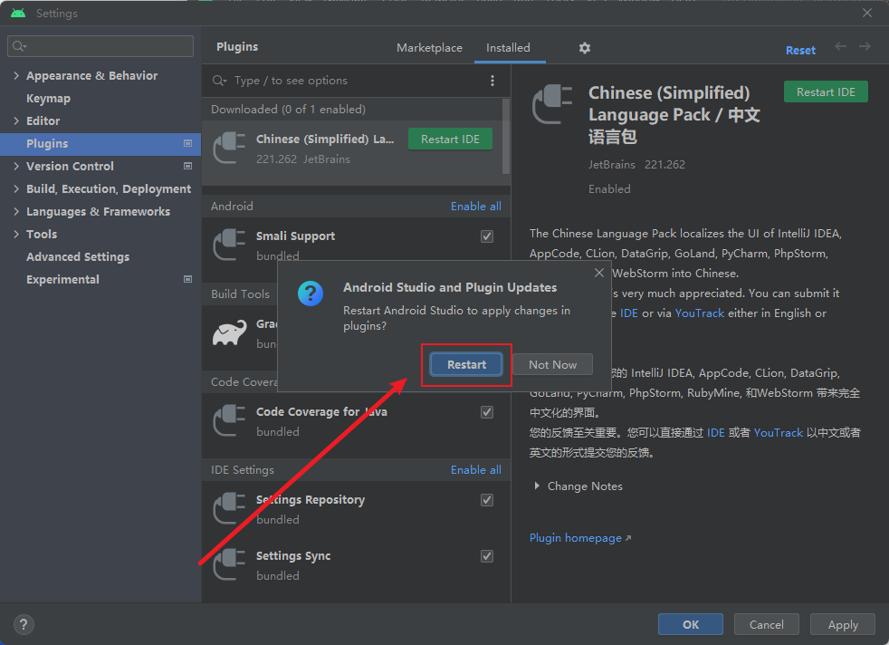Toggle the Settings Sync checkbox

(x=487, y=556)
